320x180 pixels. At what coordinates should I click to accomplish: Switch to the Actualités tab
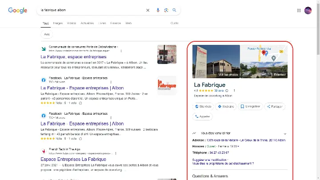click(x=87, y=23)
